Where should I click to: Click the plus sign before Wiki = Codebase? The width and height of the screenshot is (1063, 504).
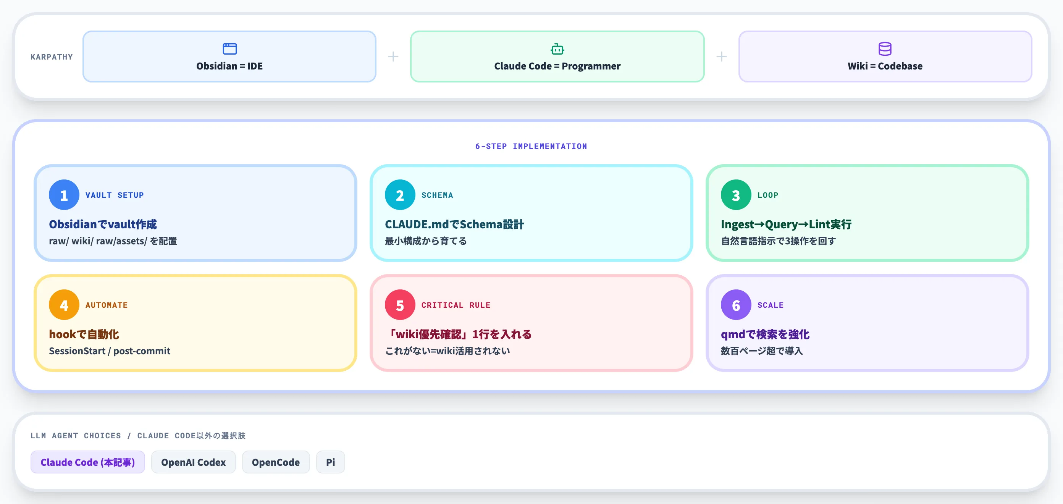[x=721, y=57]
